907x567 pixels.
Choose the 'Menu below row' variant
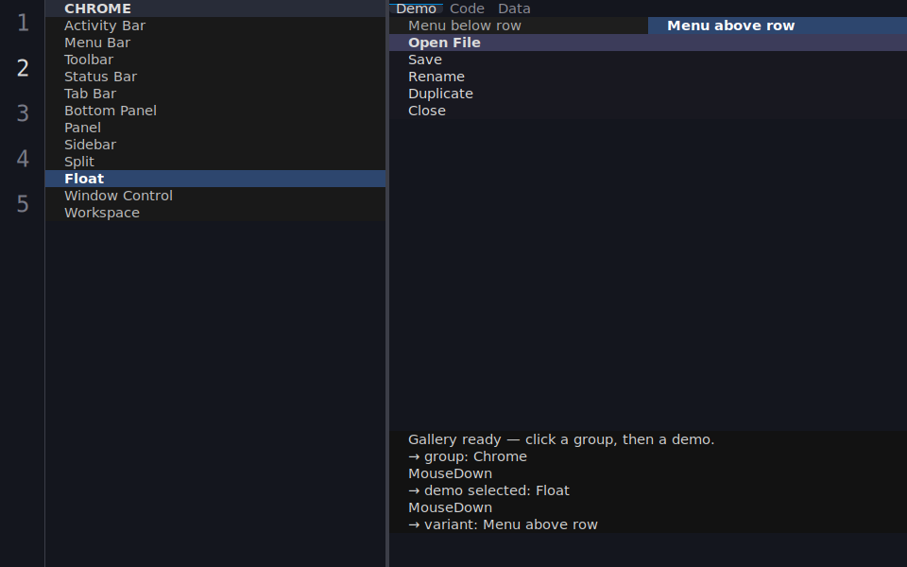coord(519,26)
